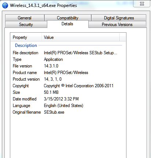Click the Value column header
Screen dimensions: 151x158
[81, 37]
